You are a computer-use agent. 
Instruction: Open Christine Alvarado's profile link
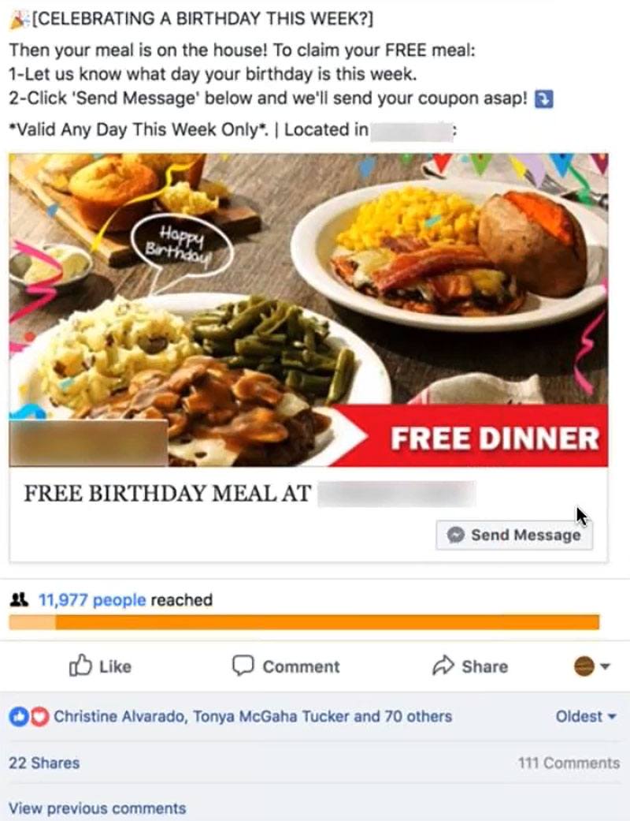pos(118,716)
